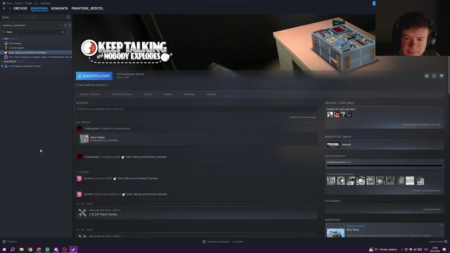Open the 1.9.24 Patch Notes entry

[197, 212]
